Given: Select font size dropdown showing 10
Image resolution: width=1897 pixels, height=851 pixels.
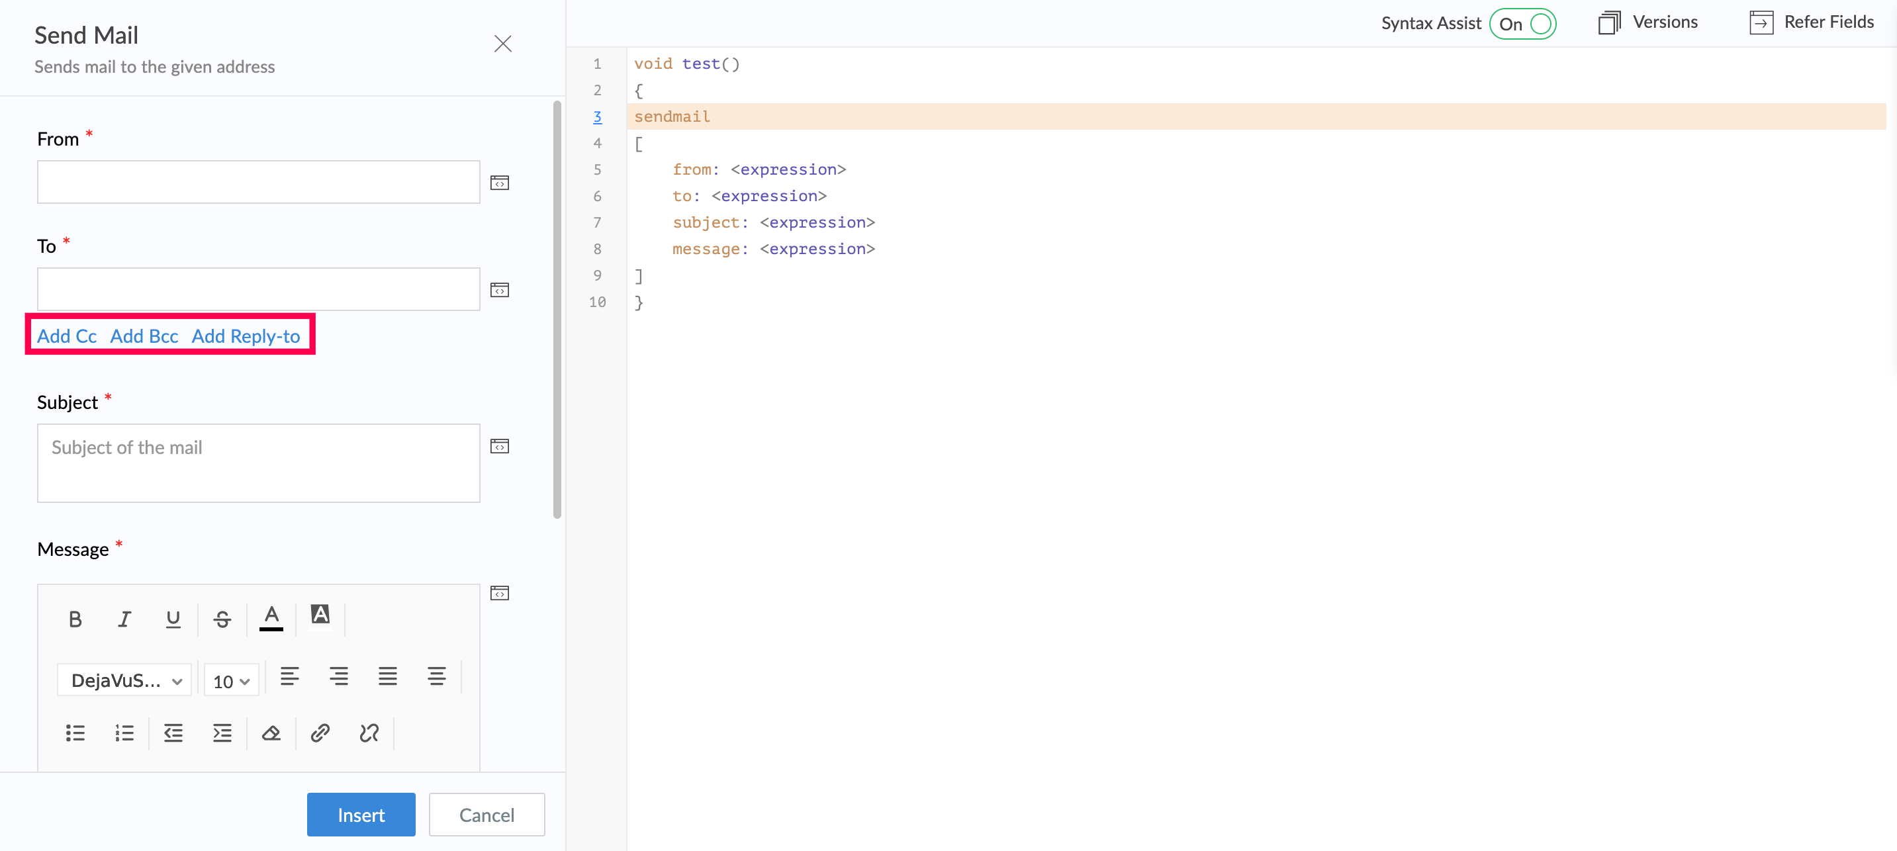Looking at the screenshot, I should click(x=230, y=680).
